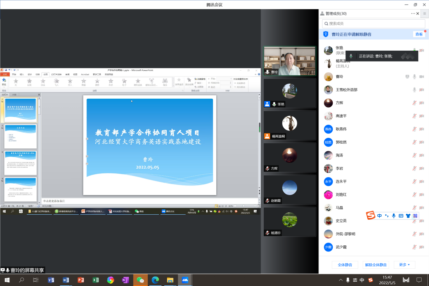
Task: Select 曹玲's video thumbnail
Action: tap(290, 61)
